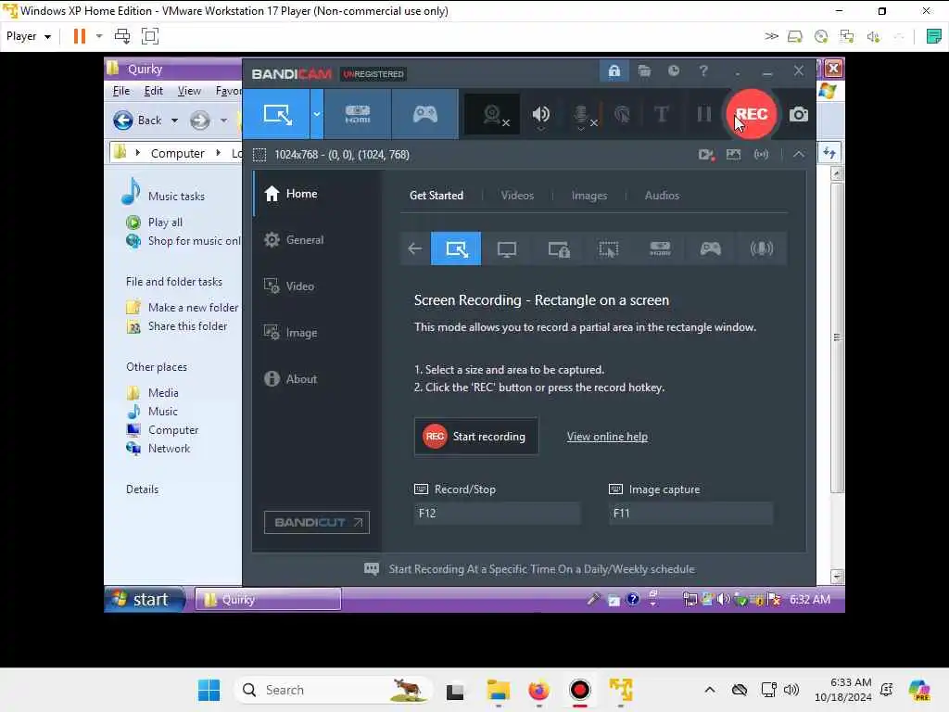Click the Start recording button
This screenshot has height=712, width=949.
[x=476, y=437]
